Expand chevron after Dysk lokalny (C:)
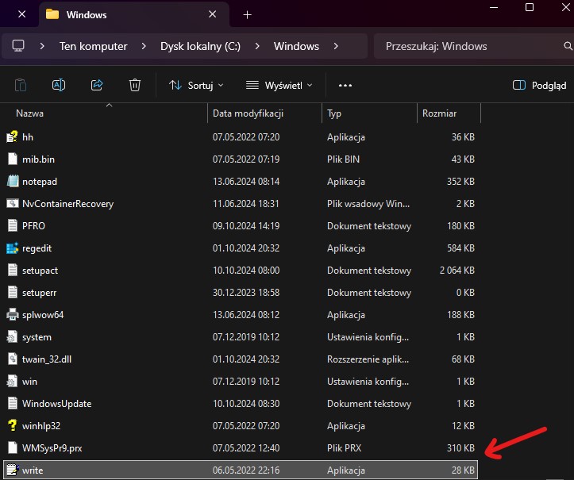 tap(257, 46)
